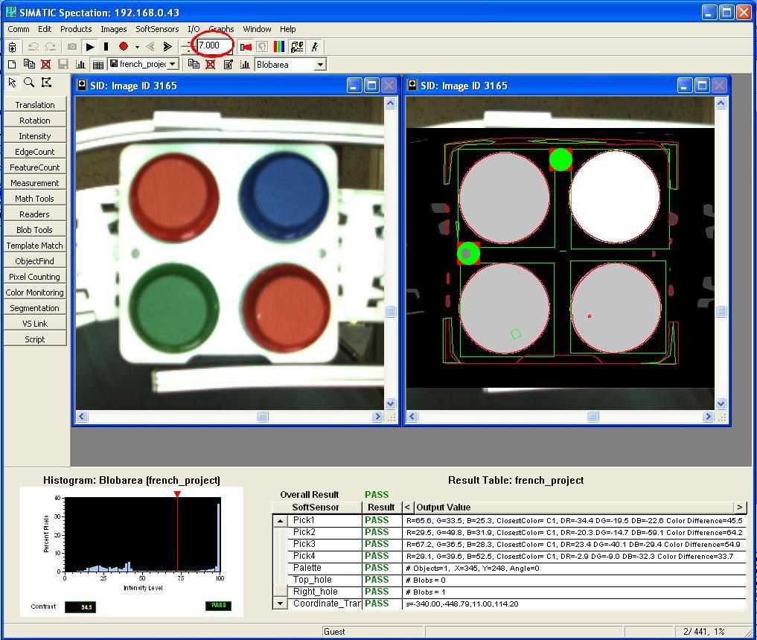Click the undo arrow icon
The width and height of the screenshot is (757, 640).
pos(33,47)
